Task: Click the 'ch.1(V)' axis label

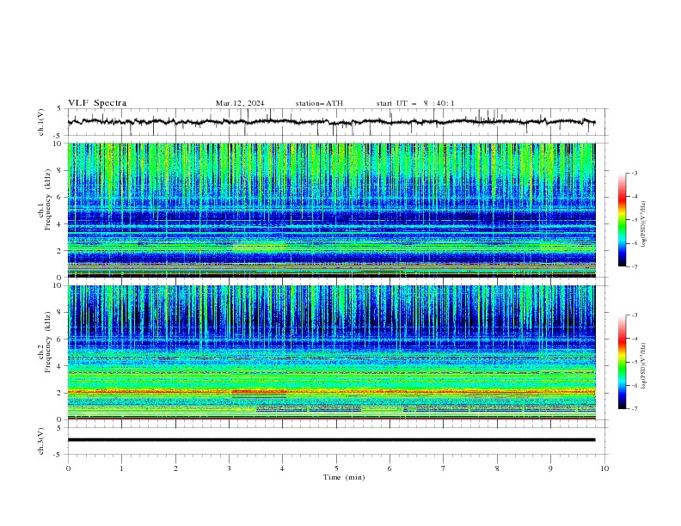Action: [x=41, y=122]
